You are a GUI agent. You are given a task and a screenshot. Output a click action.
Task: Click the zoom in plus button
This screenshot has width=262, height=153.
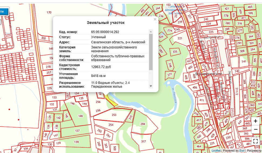click(x=256, y=121)
